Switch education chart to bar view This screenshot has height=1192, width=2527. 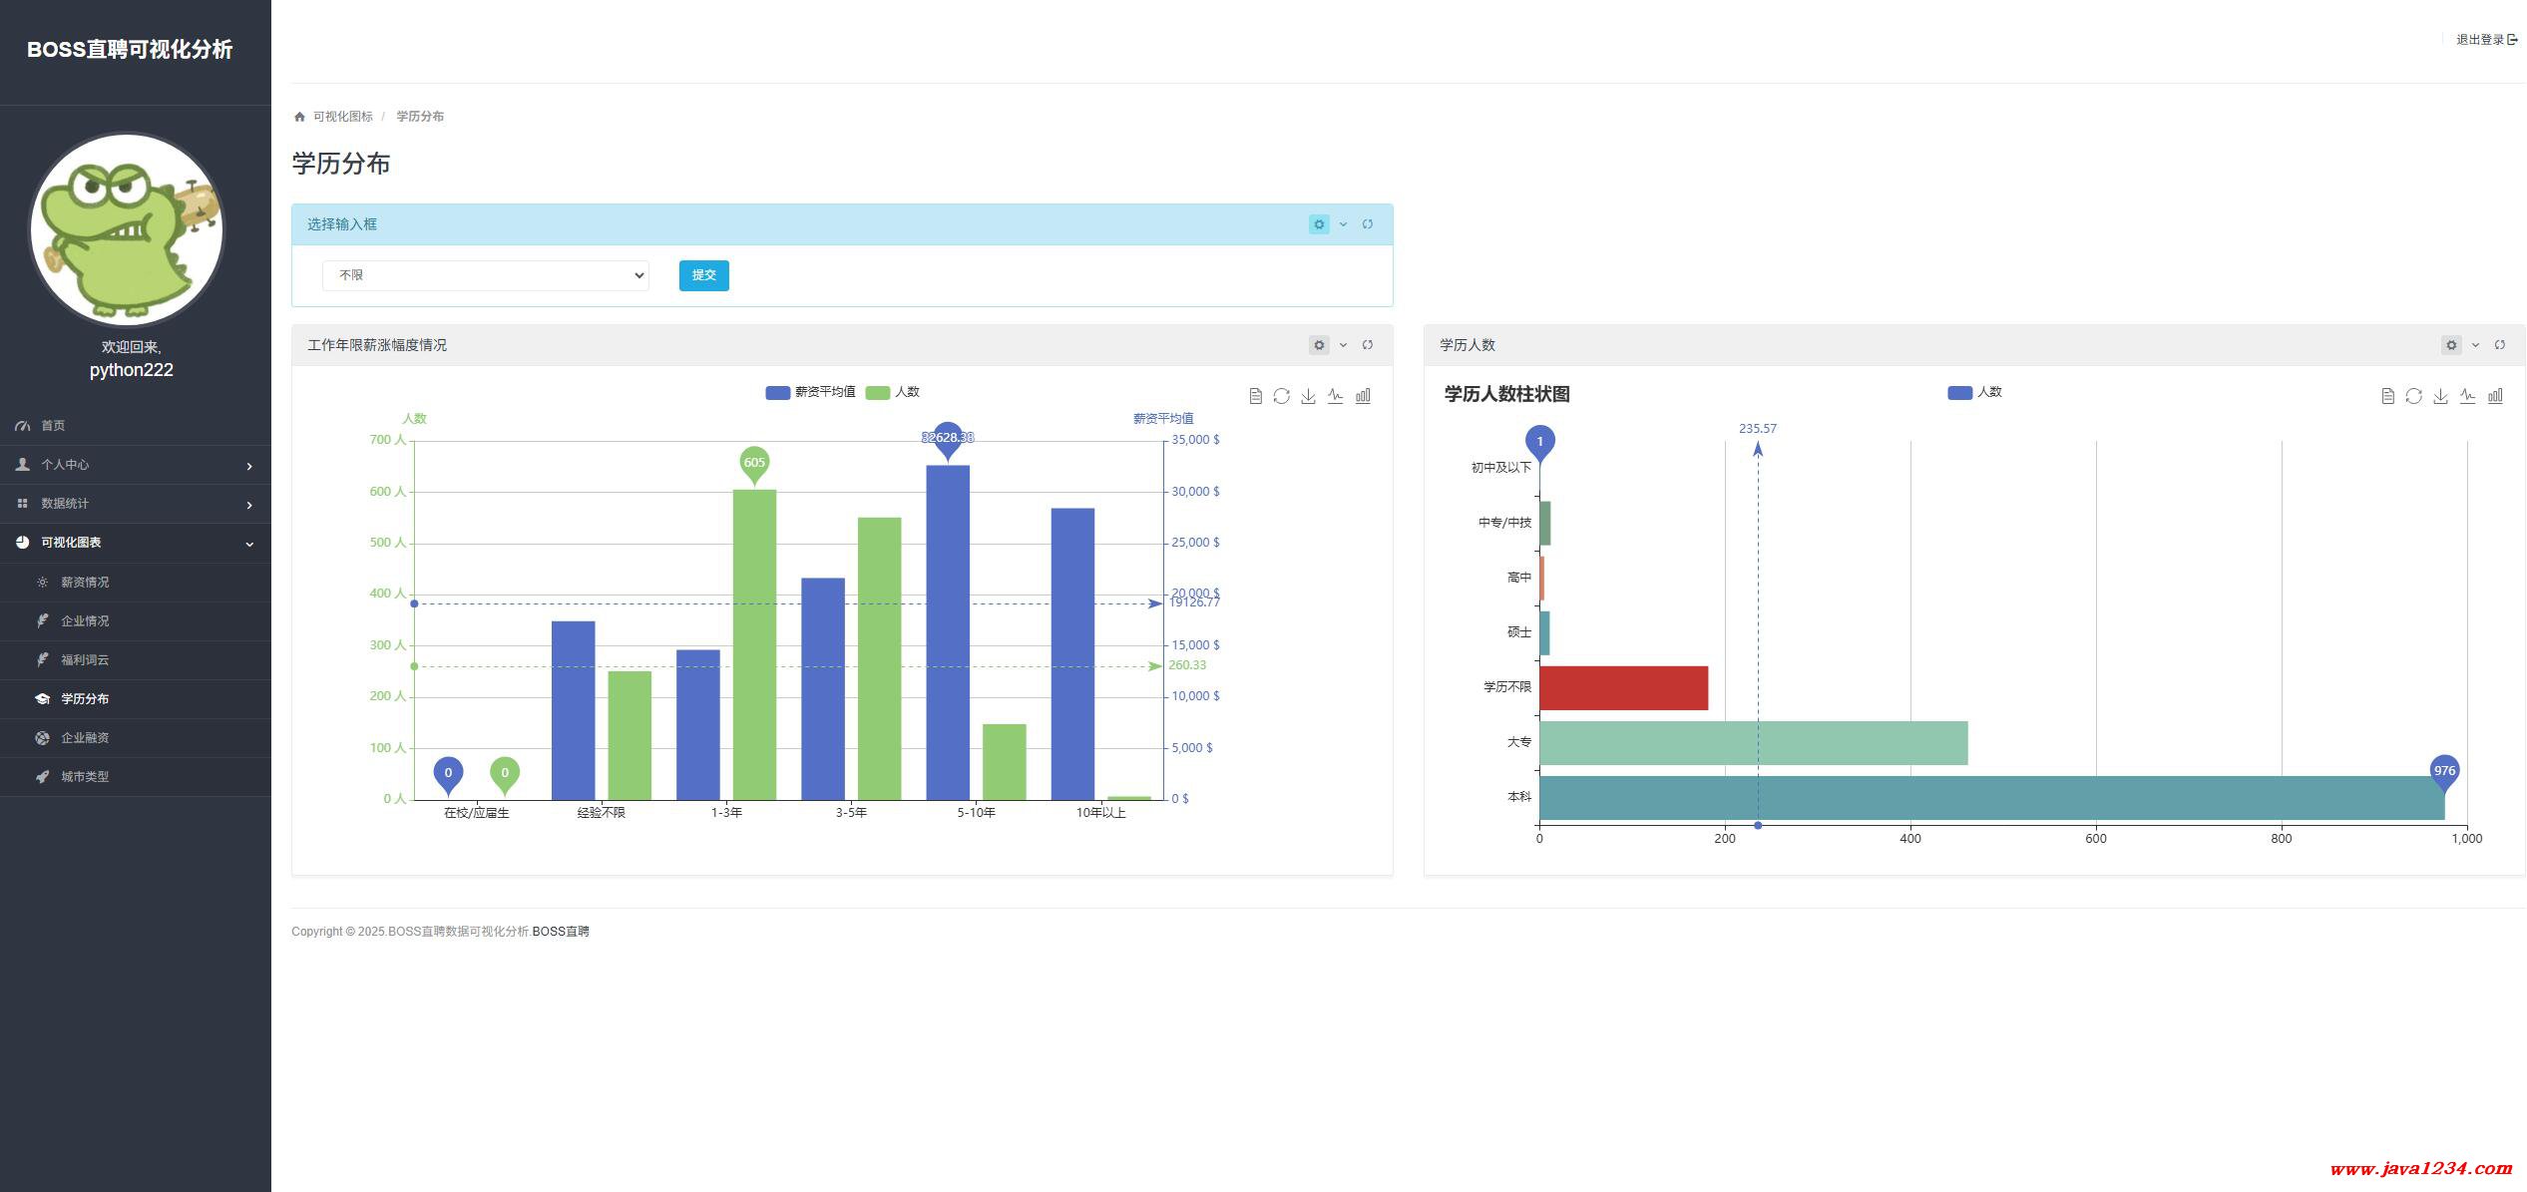pos(2494,396)
